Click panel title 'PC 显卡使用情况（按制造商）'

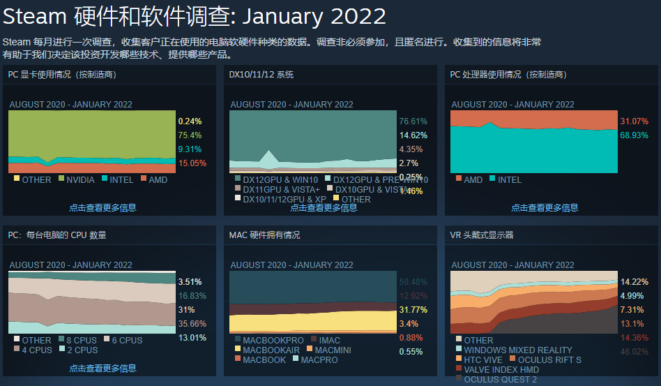coord(62,75)
